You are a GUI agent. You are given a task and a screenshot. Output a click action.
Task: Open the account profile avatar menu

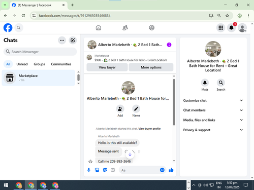(242, 28)
